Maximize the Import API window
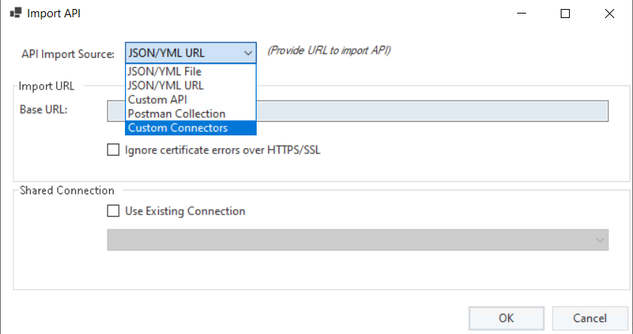This screenshot has width=633, height=334. (565, 14)
